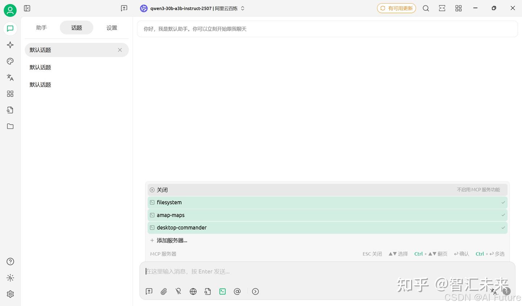The image size is (522, 306).
Task: Open quick phrases arrow icon in input toolbar
Action: click(256, 292)
